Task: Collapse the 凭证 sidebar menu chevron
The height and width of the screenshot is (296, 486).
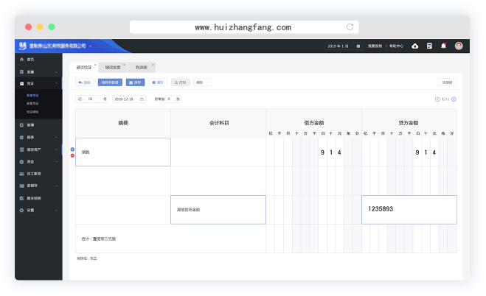Action: click(56, 83)
